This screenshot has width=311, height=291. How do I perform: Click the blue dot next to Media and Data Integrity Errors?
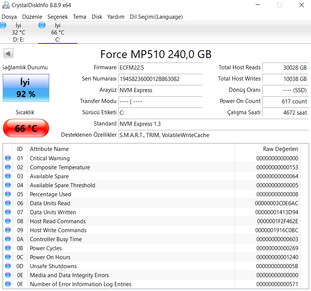click(8, 275)
